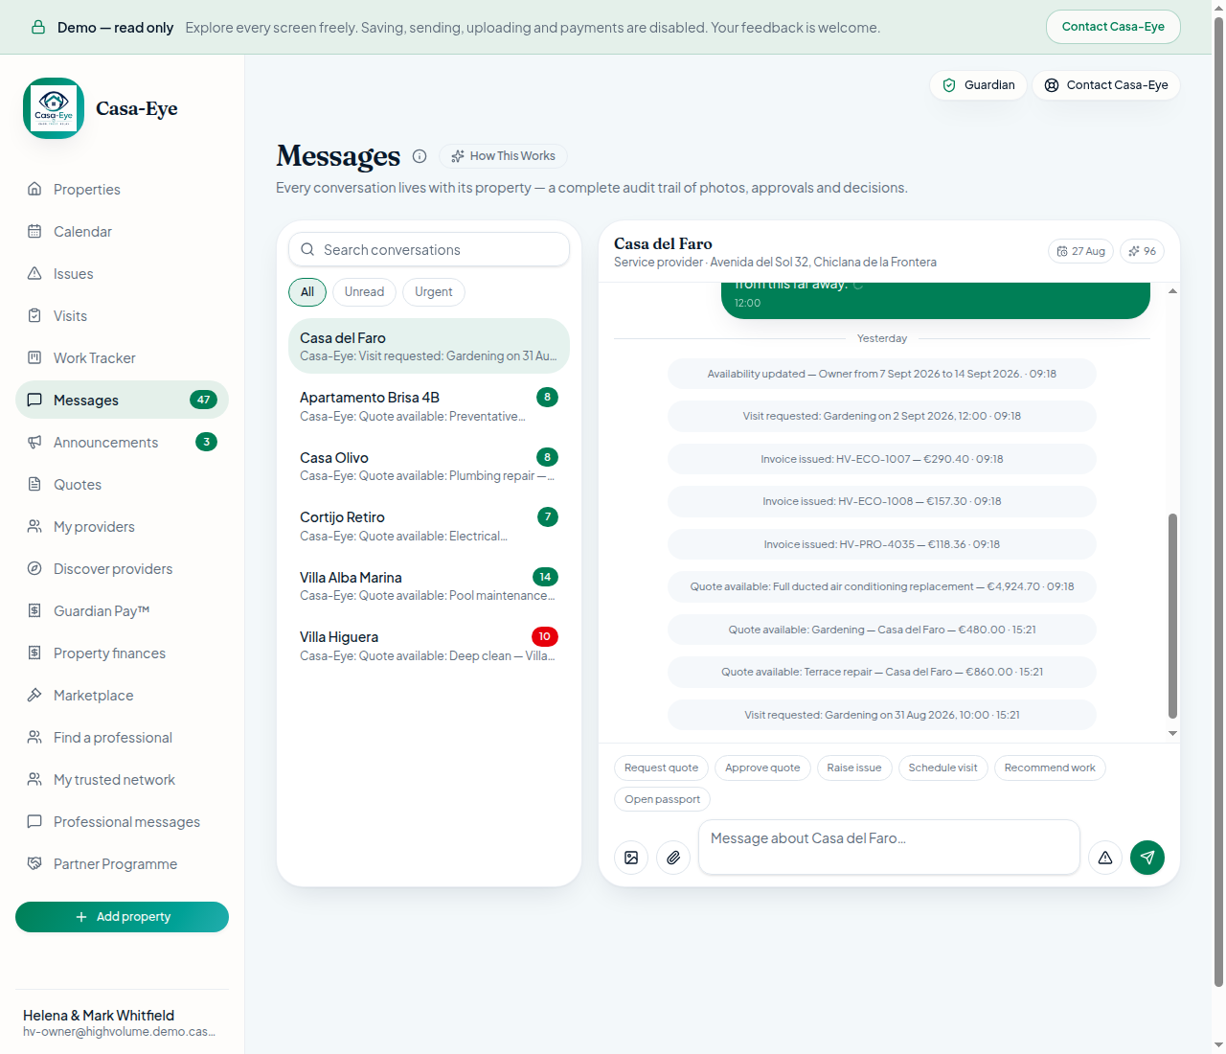Screen dimensions: 1226x1054
Task: Select the Urgent filter tab
Action: point(434,292)
